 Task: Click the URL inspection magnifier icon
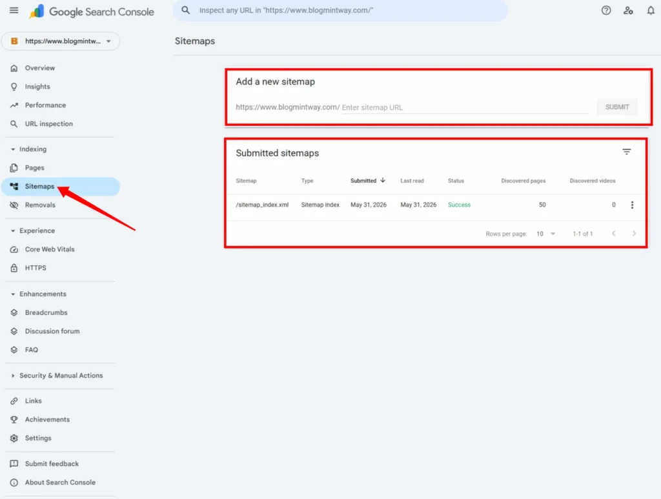14,123
